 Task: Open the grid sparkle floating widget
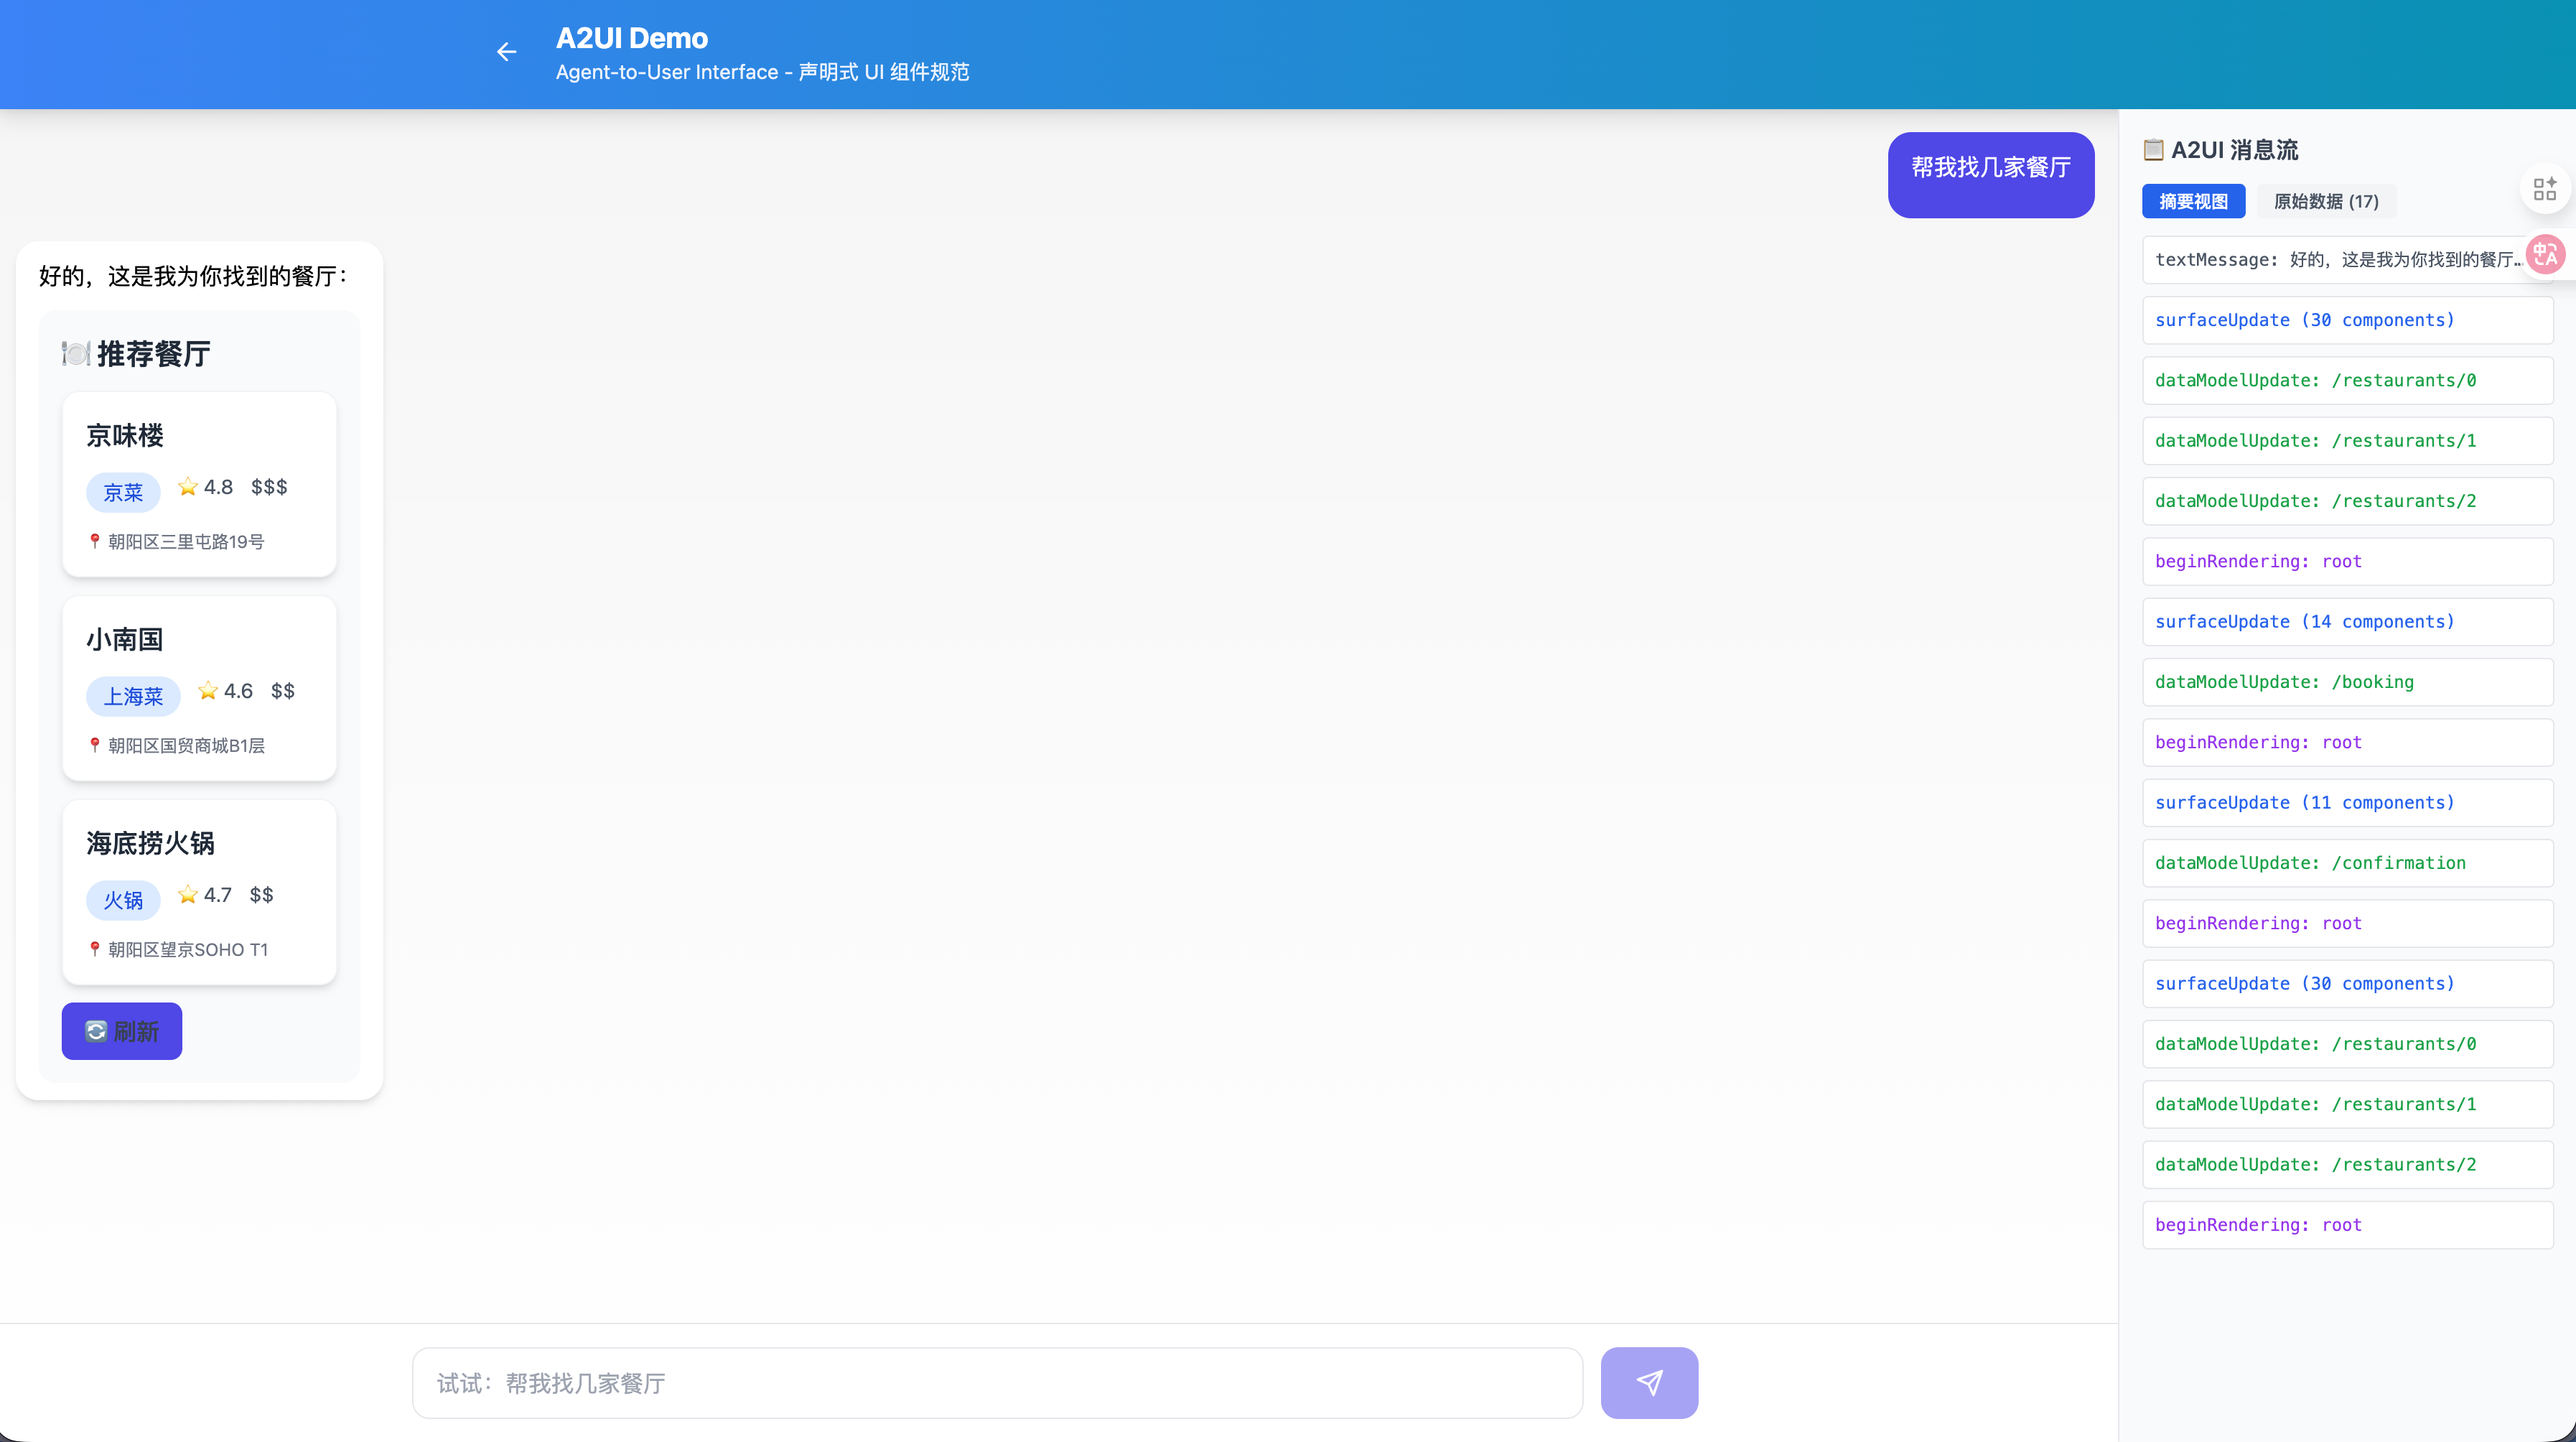click(2544, 189)
